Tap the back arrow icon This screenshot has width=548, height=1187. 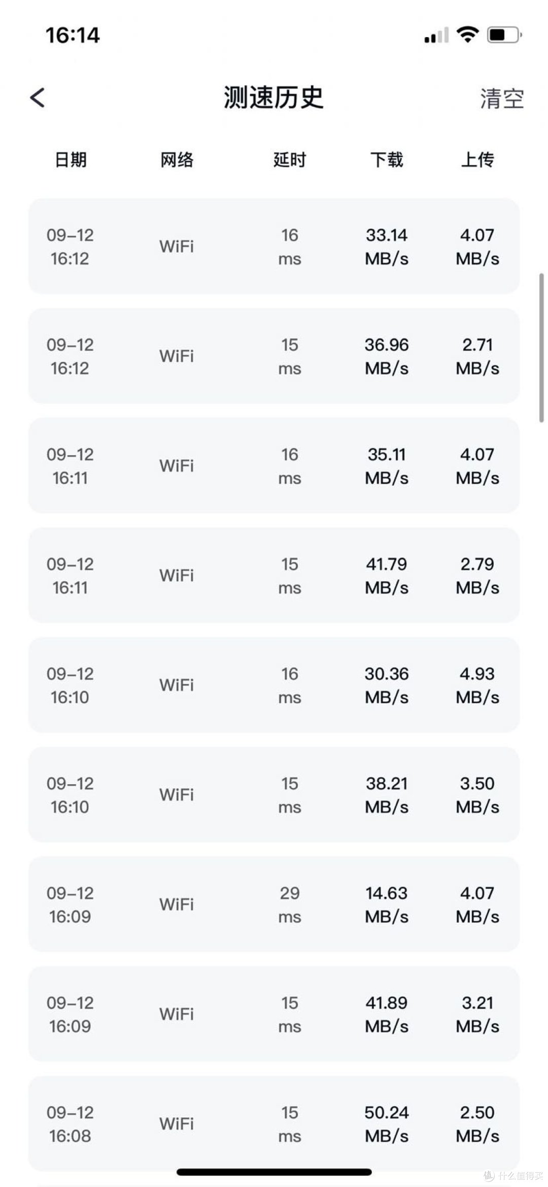(x=38, y=98)
